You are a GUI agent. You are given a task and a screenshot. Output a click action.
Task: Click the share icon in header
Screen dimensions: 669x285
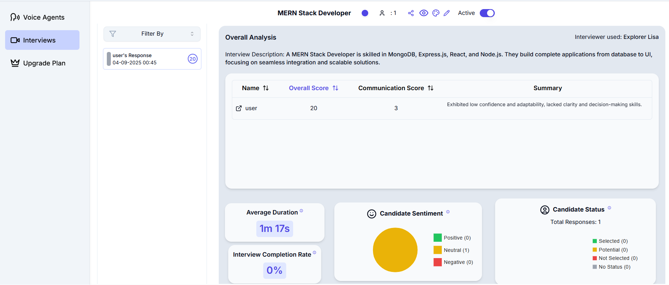411,13
